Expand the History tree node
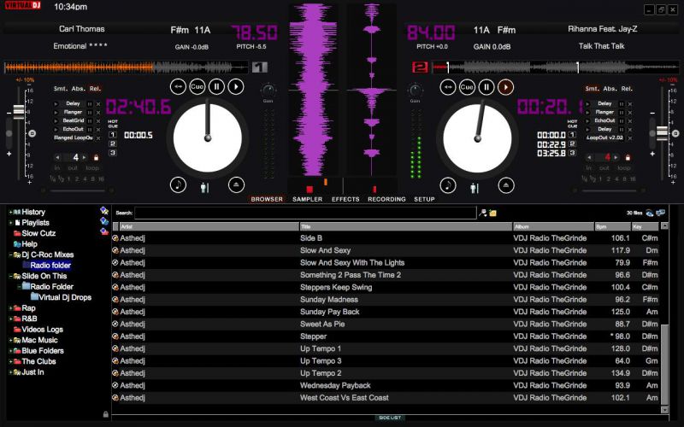Image resolution: width=684 pixels, height=427 pixels. pyautogui.click(x=10, y=212)
